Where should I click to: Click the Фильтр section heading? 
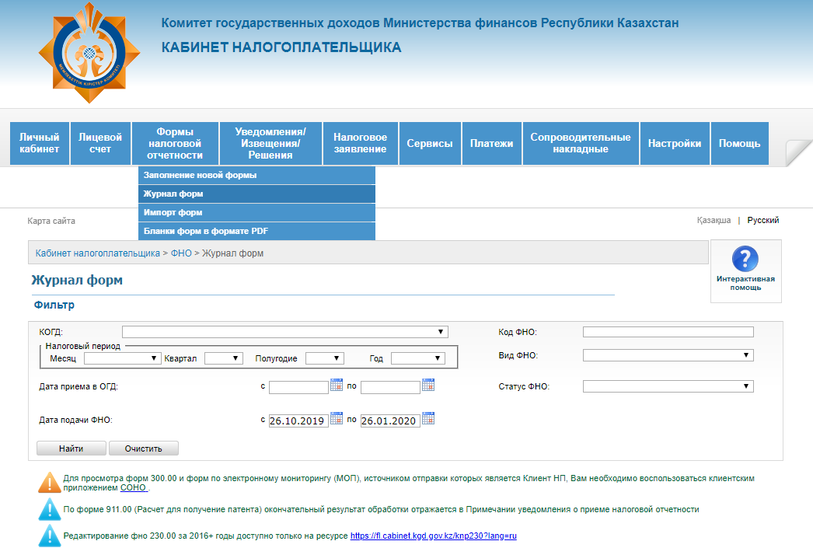click(x=54, y=305)
